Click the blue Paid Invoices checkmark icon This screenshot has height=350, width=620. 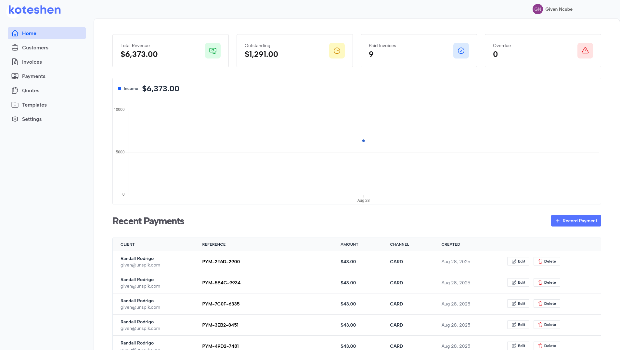pos(461,51)
